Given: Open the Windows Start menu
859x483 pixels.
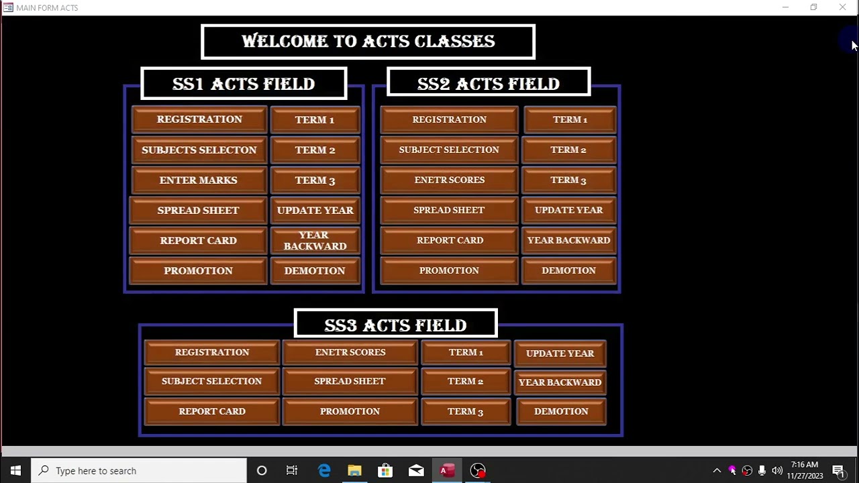Looking at the screenshot, I should [x=15, y=470].
